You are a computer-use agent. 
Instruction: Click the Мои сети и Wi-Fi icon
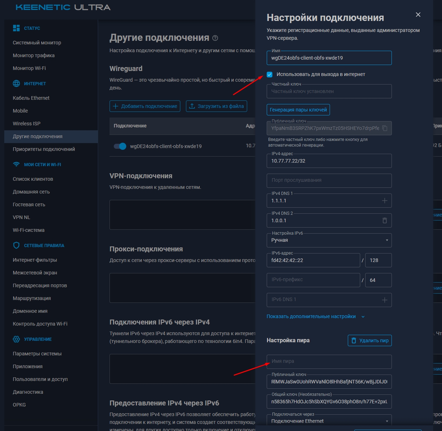(x=16, y=164)
